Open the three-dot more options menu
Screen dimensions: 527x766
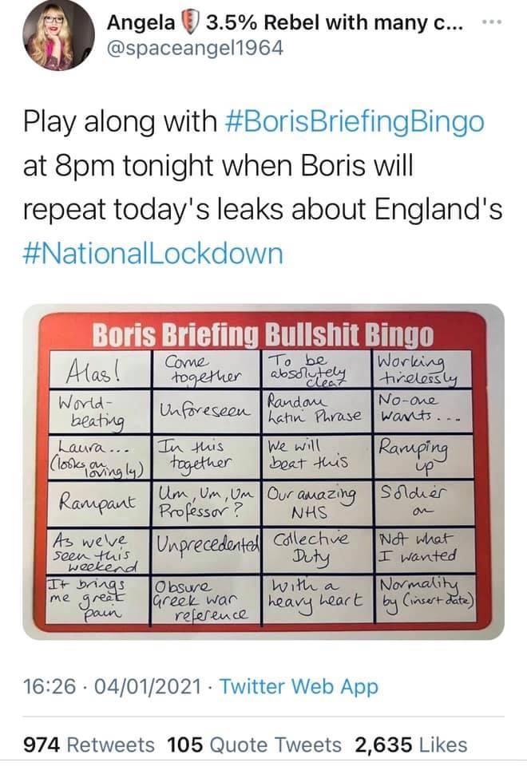[x=493, y=22]
